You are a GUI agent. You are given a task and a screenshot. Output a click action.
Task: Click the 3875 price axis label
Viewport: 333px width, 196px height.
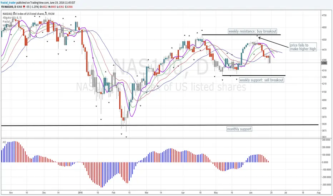(324, 130)
